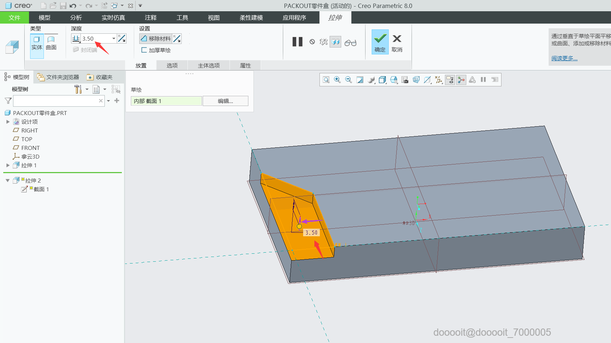Click the 编辑... sketch button
The width and height of the screenshot is (611, 343).
[x=225, y=101]
